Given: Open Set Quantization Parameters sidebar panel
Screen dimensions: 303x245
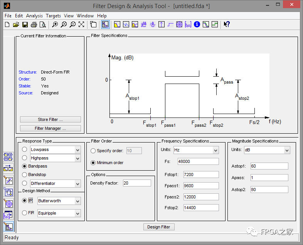Looking at the screenshot, I should coord(8,180).
